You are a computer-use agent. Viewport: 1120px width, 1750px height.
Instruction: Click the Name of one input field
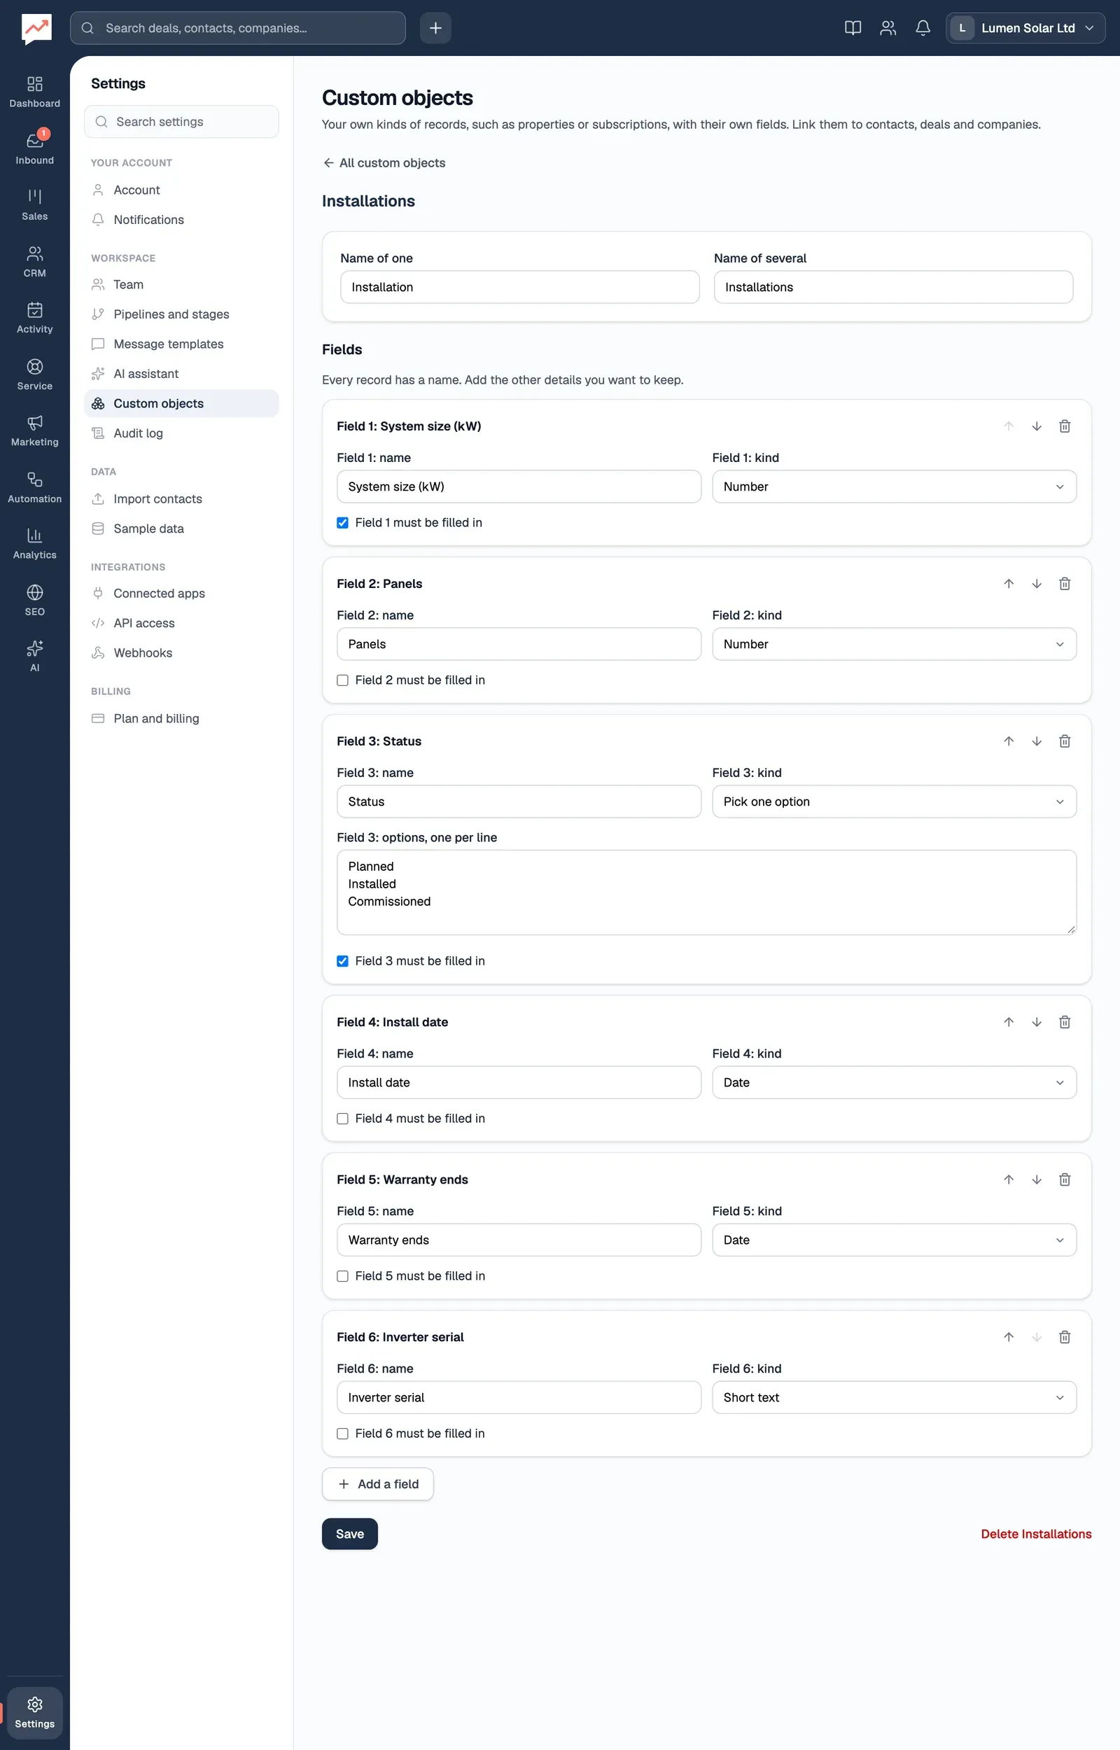519,286
